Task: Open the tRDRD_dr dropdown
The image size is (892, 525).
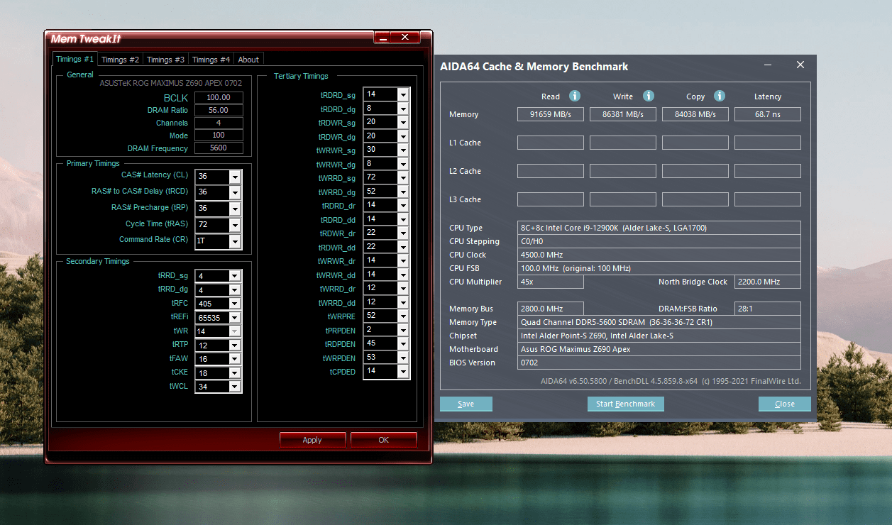Action: click(x=403, y=205)
